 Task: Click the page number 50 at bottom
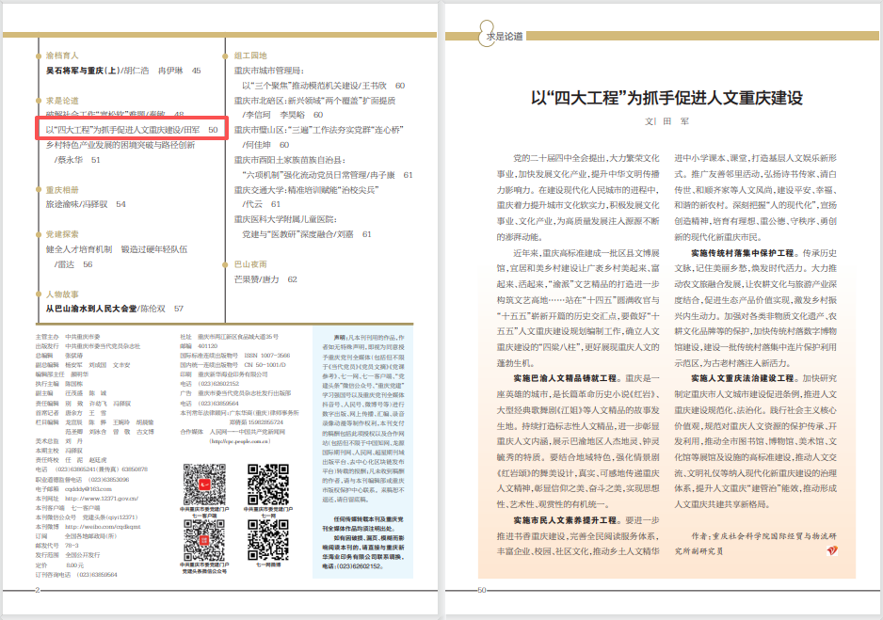point(480,590)
